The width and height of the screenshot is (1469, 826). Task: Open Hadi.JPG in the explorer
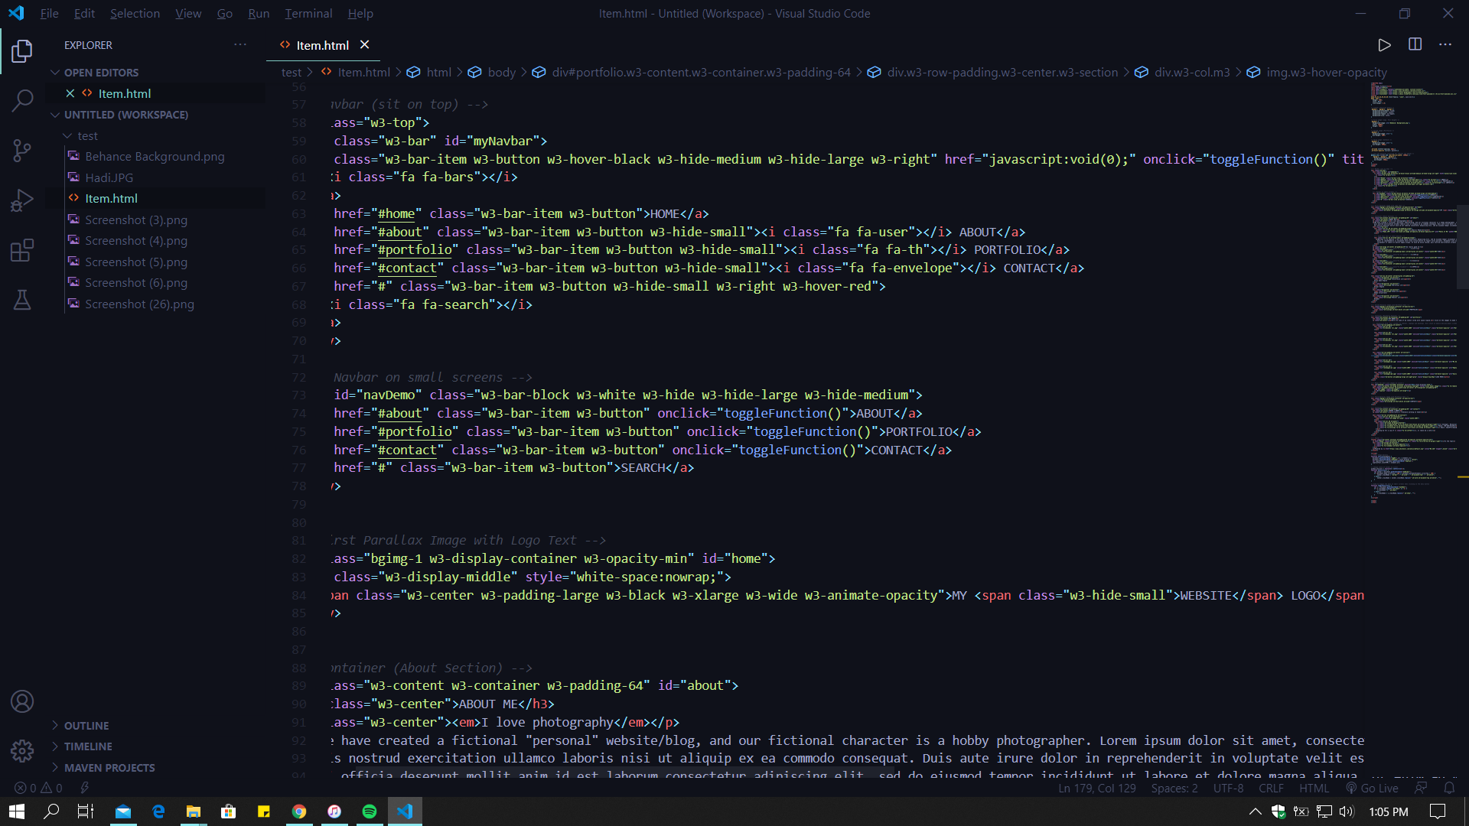pyautogui.click(x=109, y=177)
